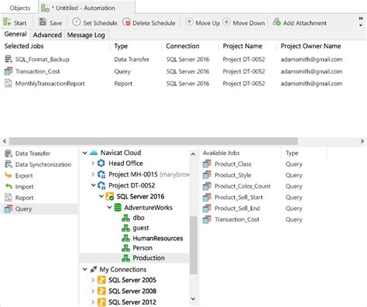The width and height of the screenshot is (367, 307).
Task: Move selected job down
Action: point(244,22)
